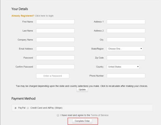161x125 pixels.
Task: Focus the First Name field
Action: (55, 22)
